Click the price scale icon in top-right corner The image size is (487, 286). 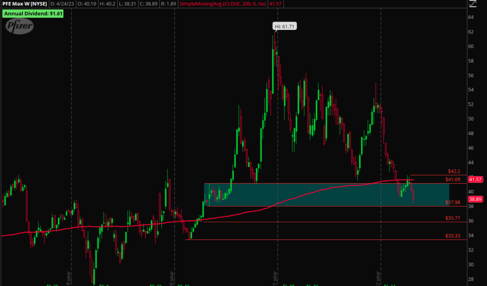pos(472,4)
